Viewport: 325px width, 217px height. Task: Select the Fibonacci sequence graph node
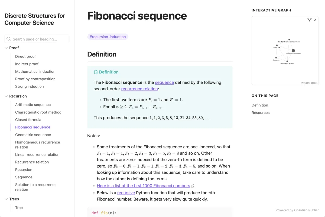(293, 51)
